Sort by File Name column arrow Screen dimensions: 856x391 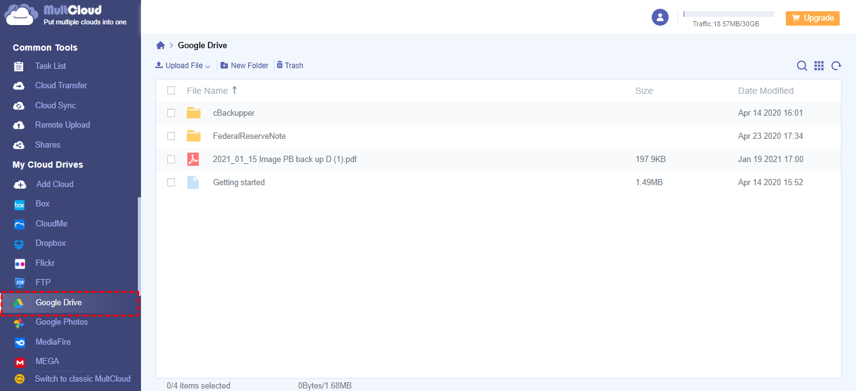point(234,90)
